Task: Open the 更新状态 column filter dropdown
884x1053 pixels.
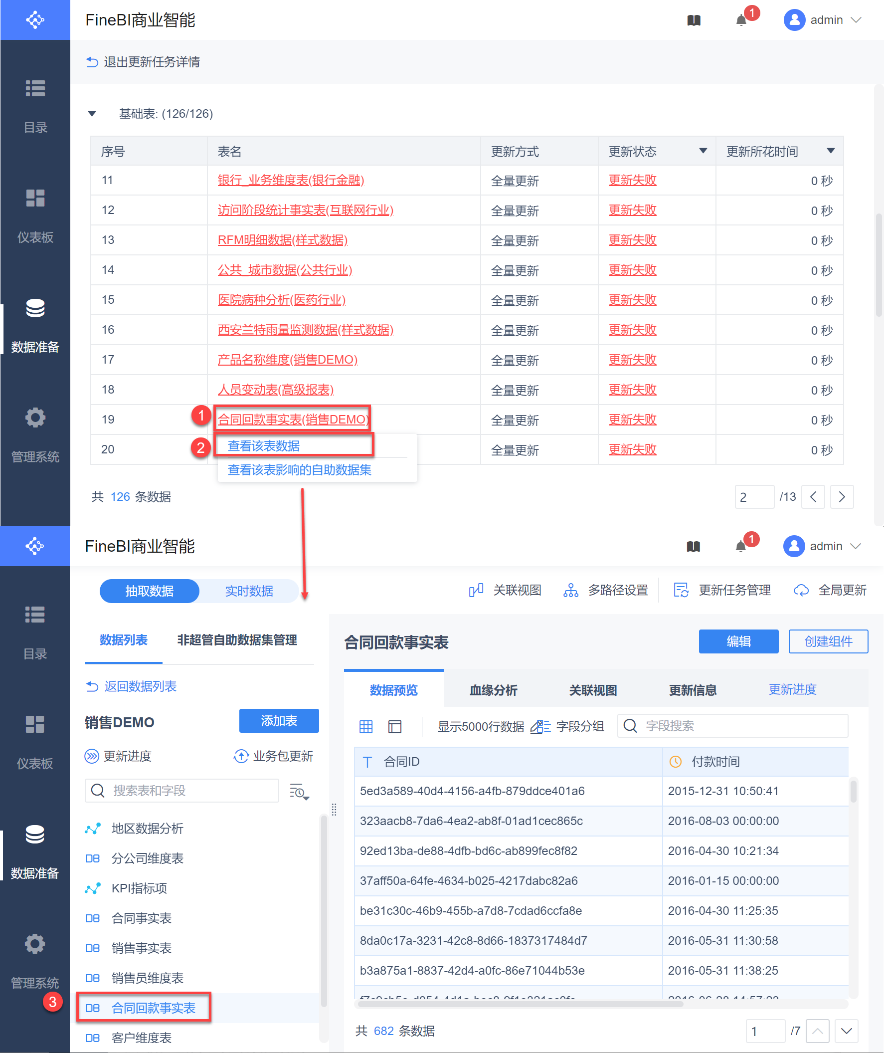Action: (x=703, y=151)
